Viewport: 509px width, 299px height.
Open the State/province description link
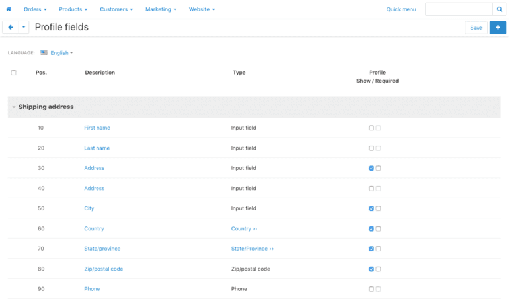click(x=102, y=249)
